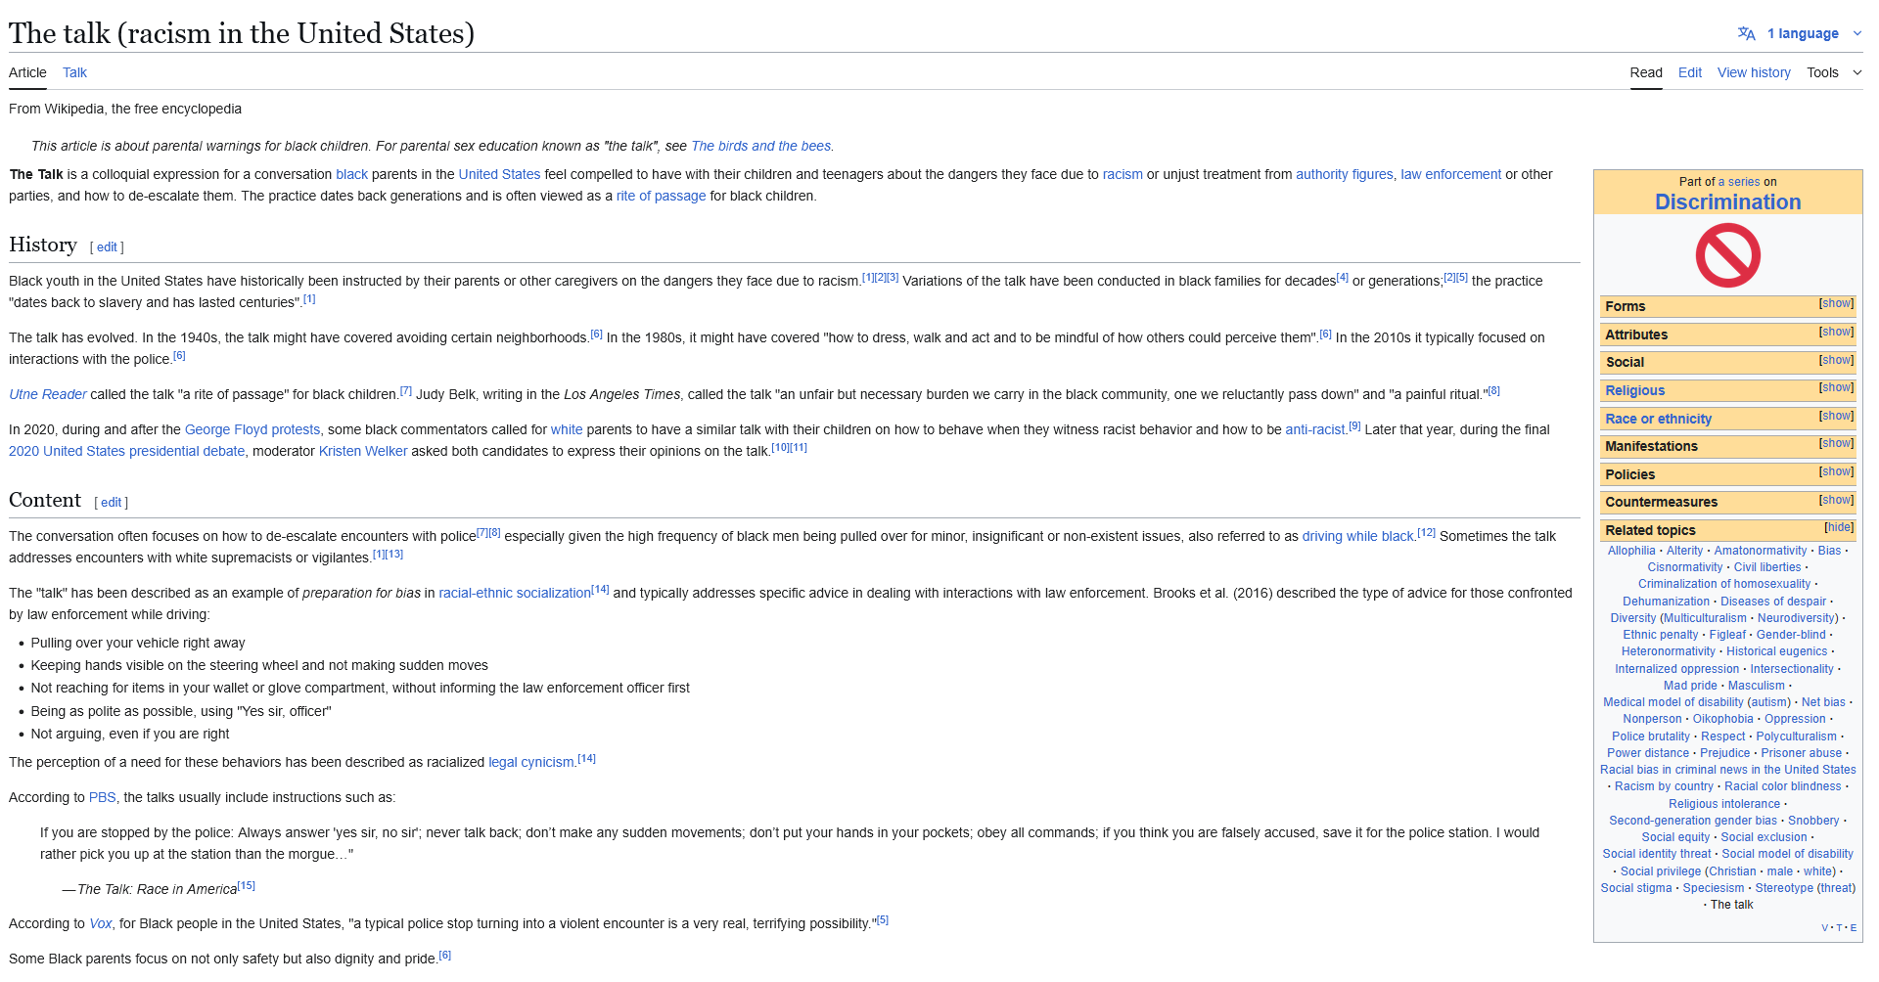This screenshot has width=1879, height=982.
Task: Open the Discrimination series title link
Action: click(1727, 202)
